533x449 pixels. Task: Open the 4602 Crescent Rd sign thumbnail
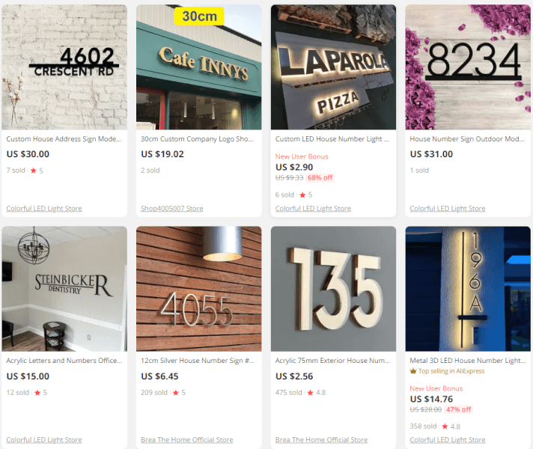(64, 67)
